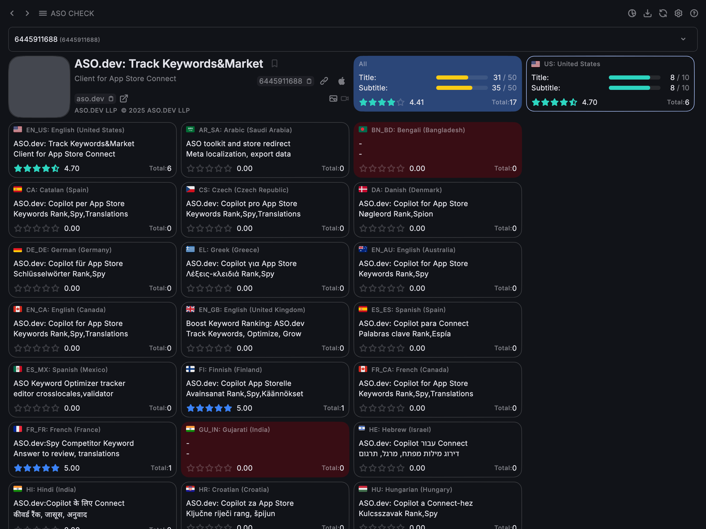Open the hamburger menu beside ASO CHECK
The image size is (706, 529).
pyautogui.click(x=43, y=13)
